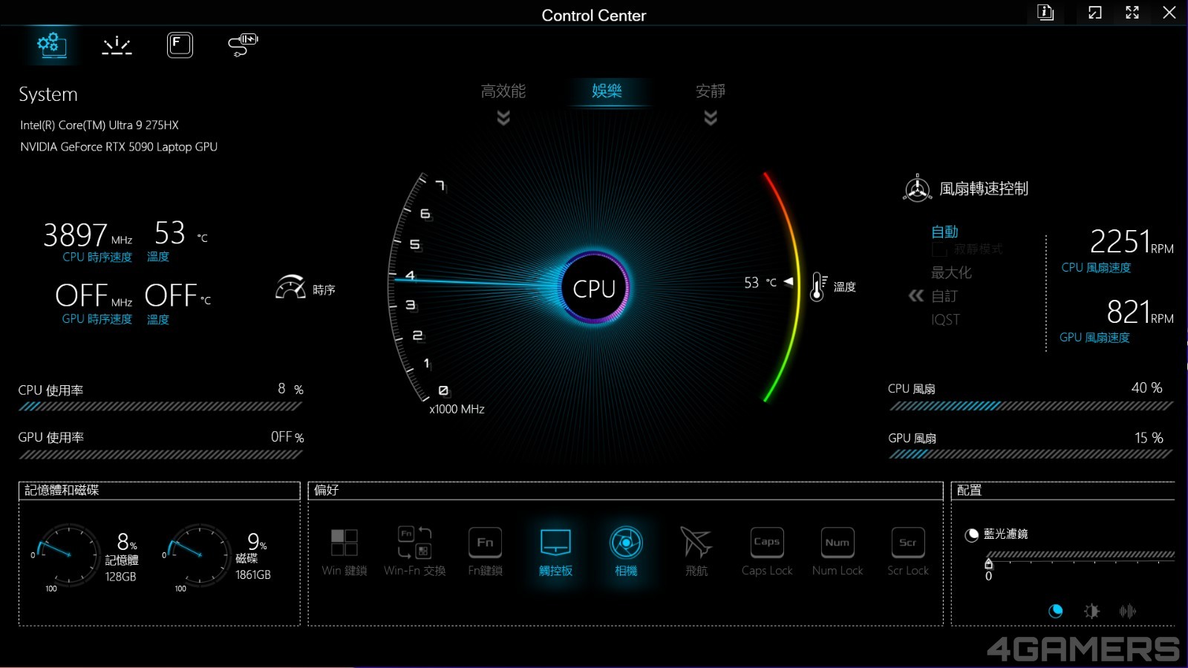Choose the 自動 fan mode
The height and width of the screenshot is (668, 1188).
click(x=944, y=232)
